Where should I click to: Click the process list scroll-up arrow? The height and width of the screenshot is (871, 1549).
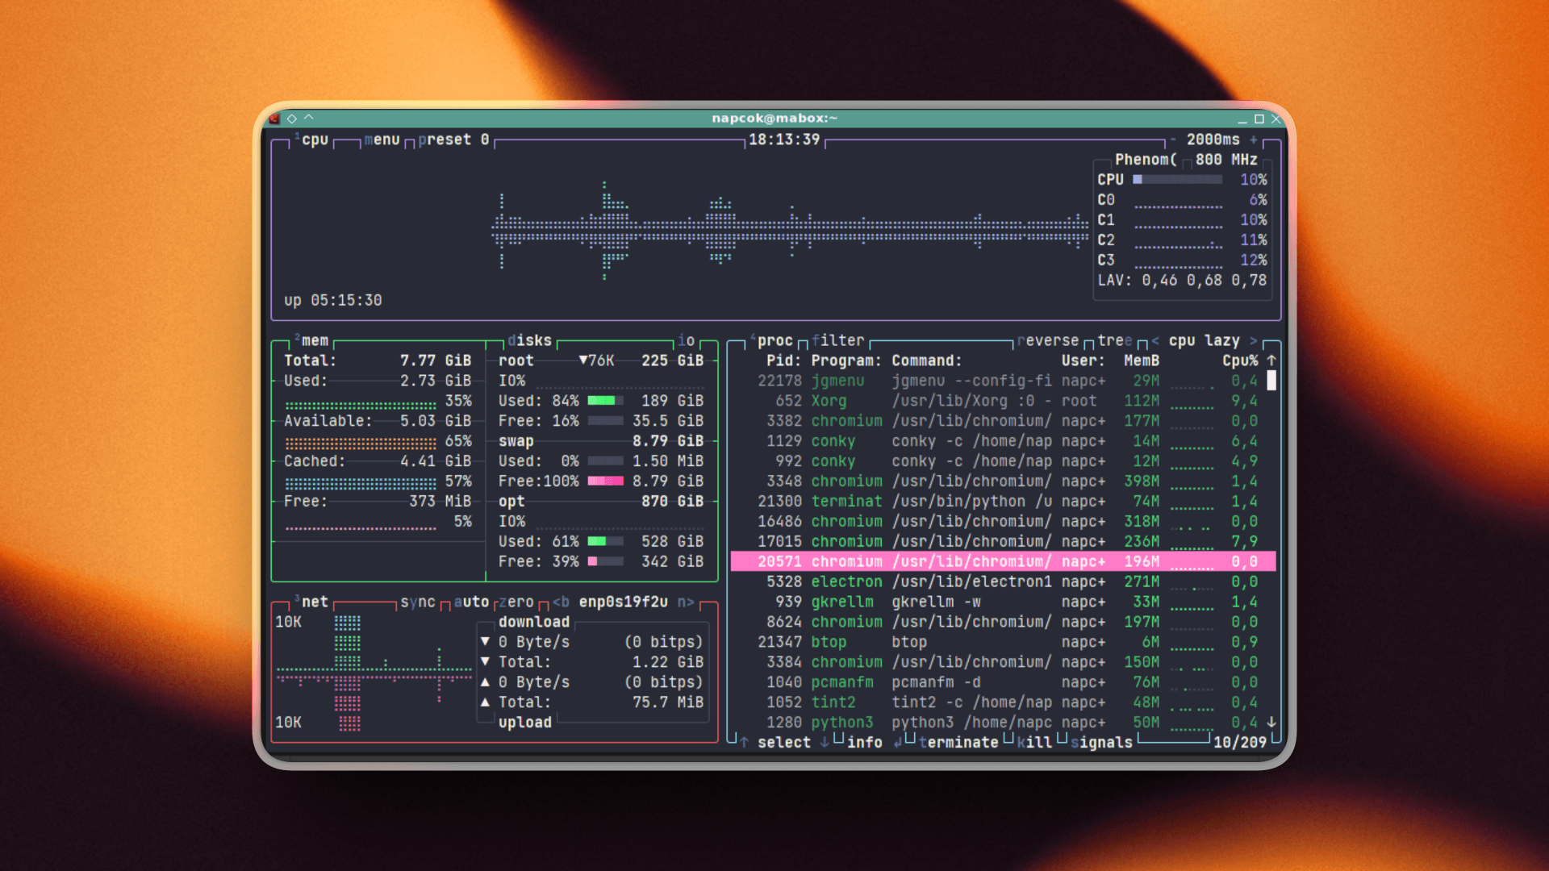1271,360
